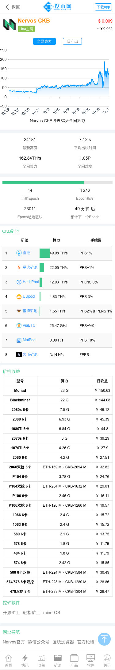Open 收益 chart icon in bottom bar
This screenshot has height=670, width=115.
click(41, 660)
